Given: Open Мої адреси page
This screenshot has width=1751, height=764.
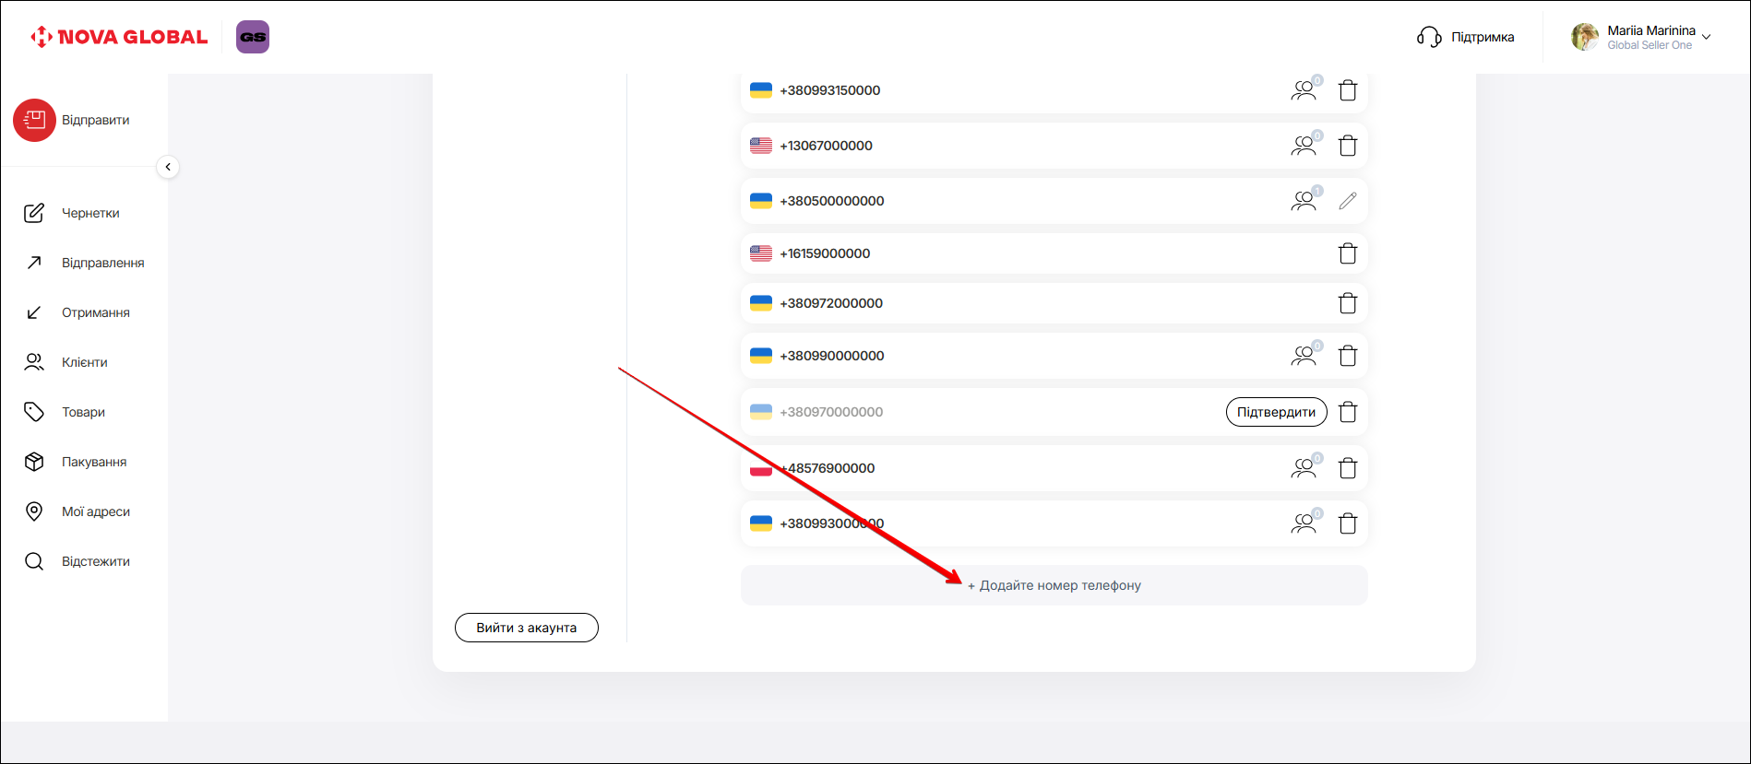Looking at the screenshot, I should (x=95, y=511).
